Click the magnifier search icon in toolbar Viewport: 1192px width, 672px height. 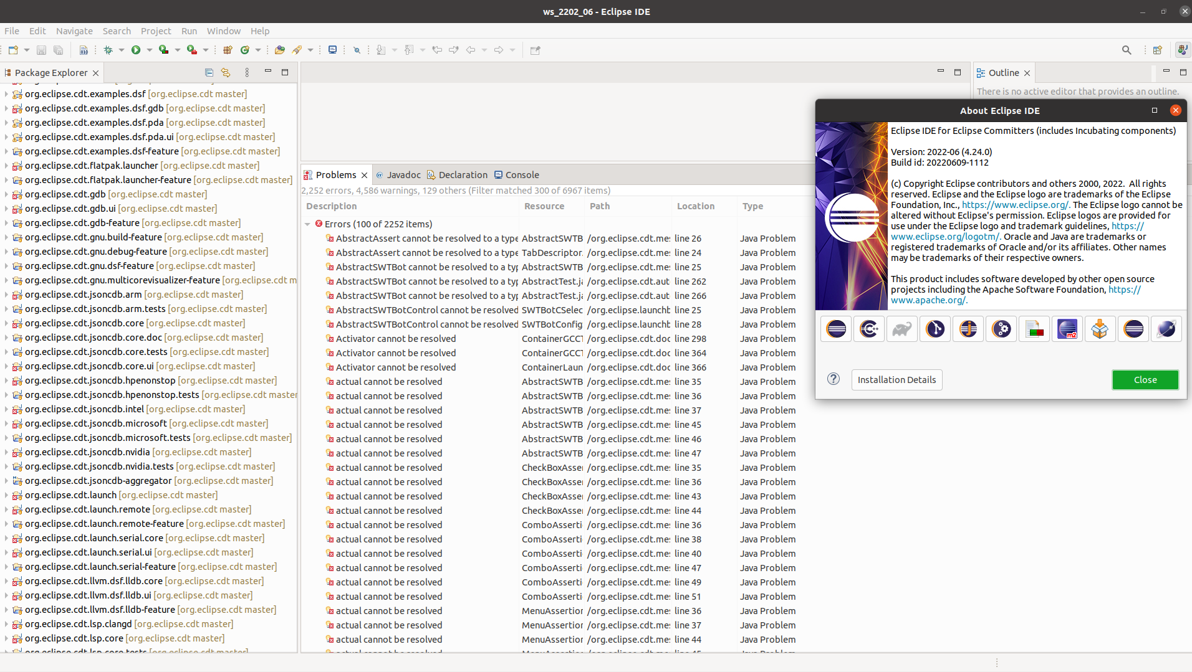[x=1127, y=50]
